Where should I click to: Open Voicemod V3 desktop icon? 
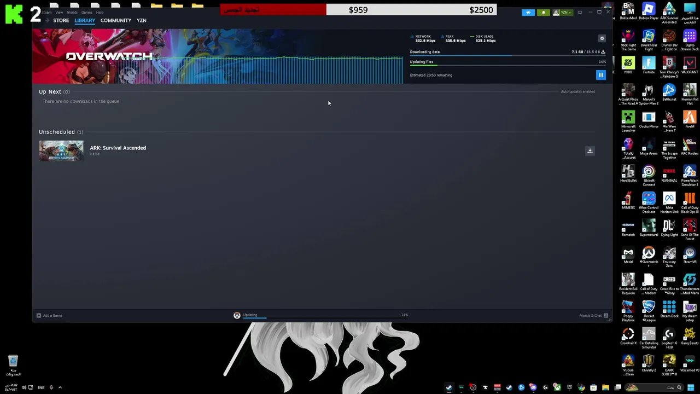point(690,363)
